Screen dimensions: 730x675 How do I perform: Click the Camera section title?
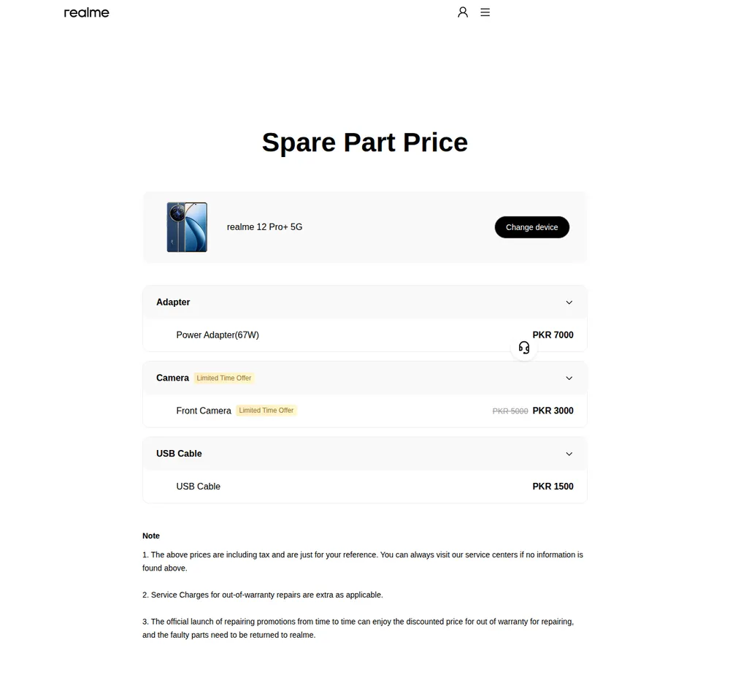click(173, 378)
